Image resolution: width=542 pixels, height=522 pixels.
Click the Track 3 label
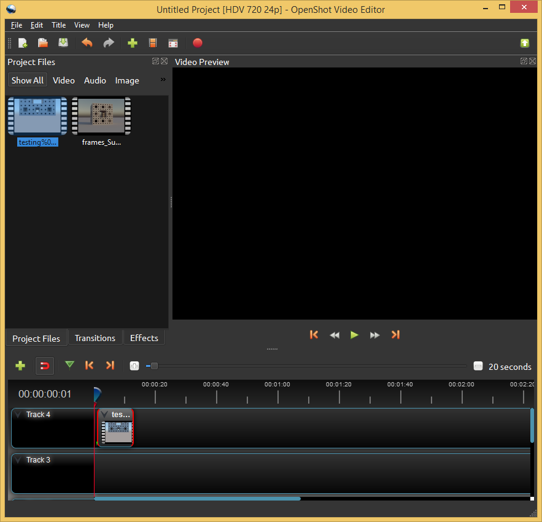tap(39, 460)
